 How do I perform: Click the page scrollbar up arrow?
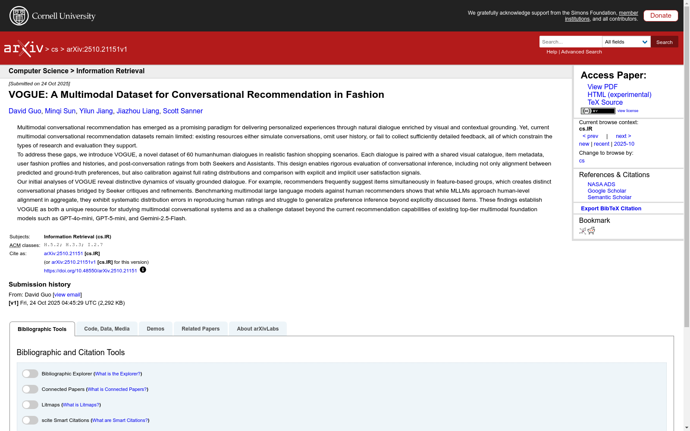click(687, 3)
